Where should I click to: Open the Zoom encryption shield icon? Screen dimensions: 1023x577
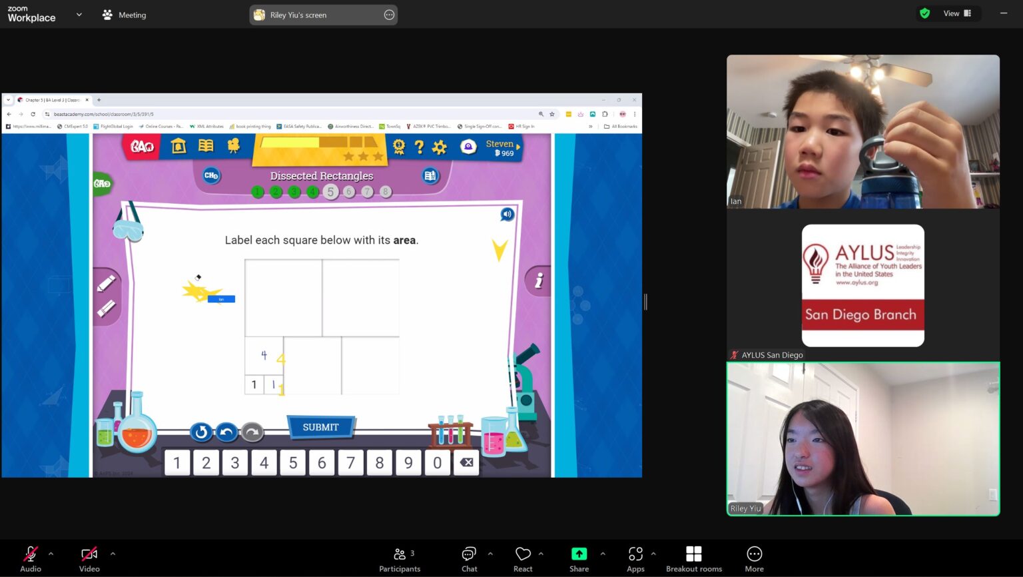point(924,13)
